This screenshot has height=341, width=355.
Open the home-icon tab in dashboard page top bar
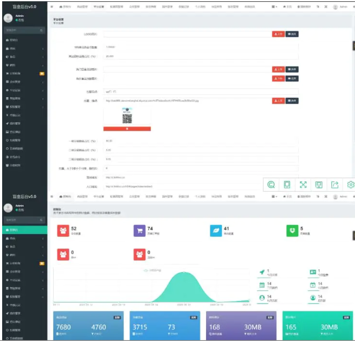point(65,197)
